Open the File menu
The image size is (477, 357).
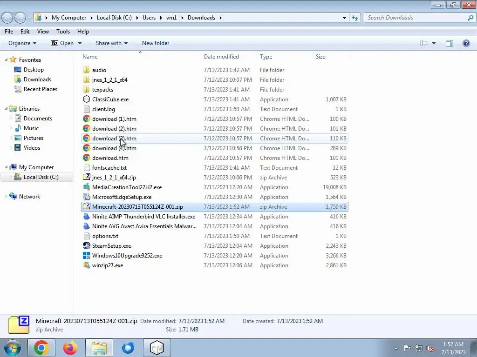[9, 32]
